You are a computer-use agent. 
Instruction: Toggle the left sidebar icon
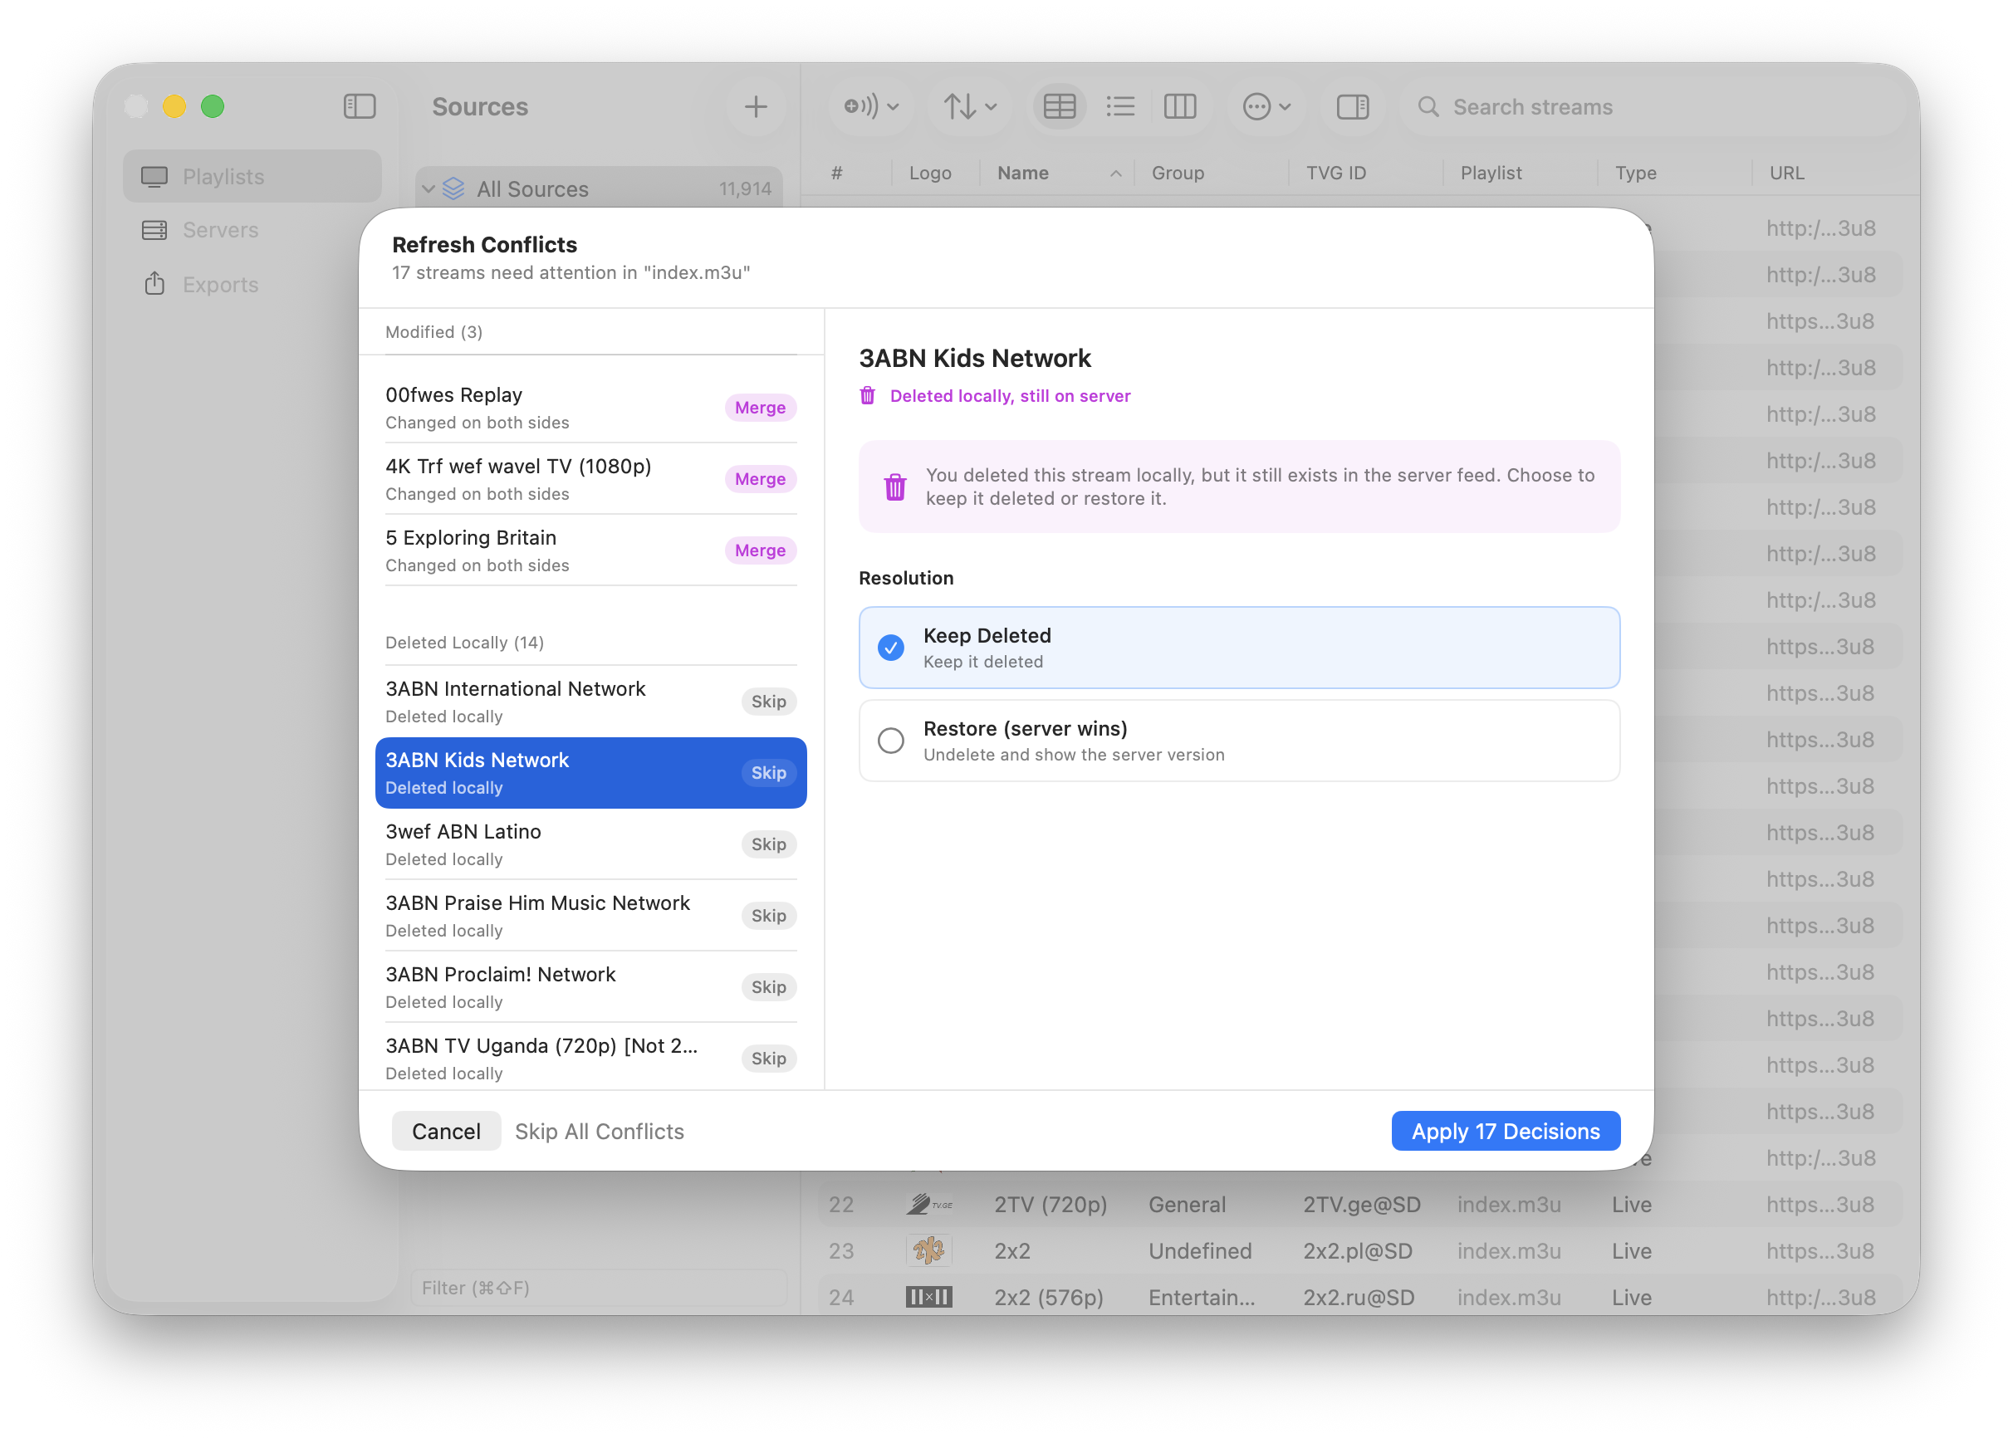[x=360, y=106]
